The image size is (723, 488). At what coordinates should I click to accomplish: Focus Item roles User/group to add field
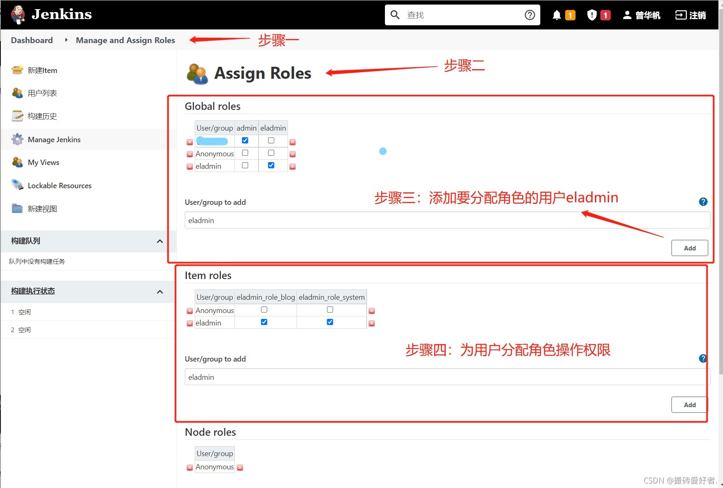point(447,377)
